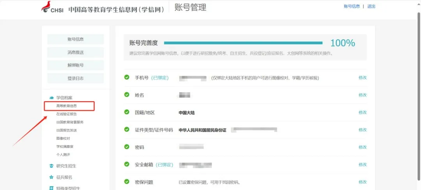Viewport: 421px width, 190px height.
Task: Click 修改 for 密保问题
Action: click(363, 182)
